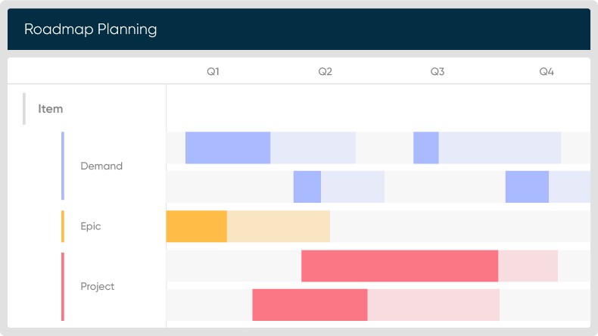Click the Q1 quarter header
Image resolution: width=598 pixels, height=336 pixels.
[213, 72]
